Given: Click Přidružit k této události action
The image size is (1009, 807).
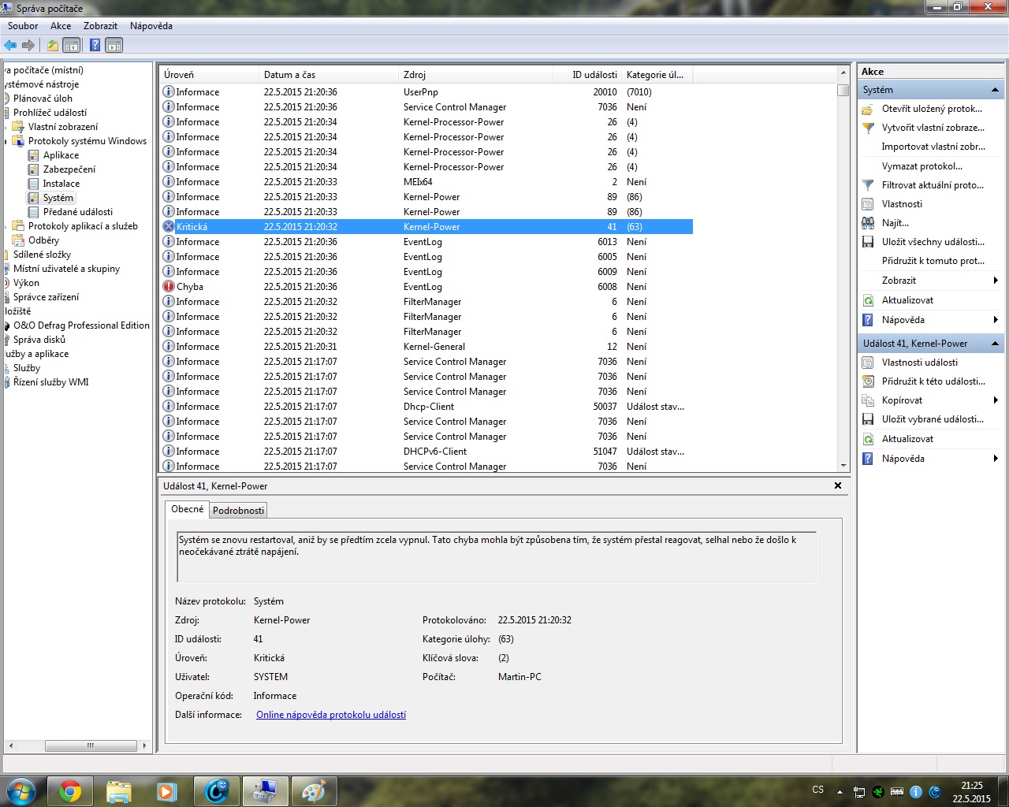Looking at the screenshot, I should point(933,381).
